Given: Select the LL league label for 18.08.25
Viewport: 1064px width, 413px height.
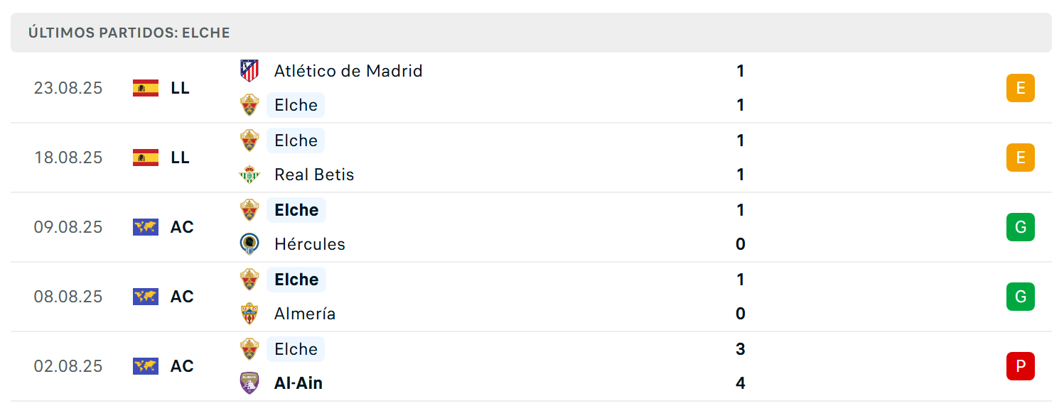Looking at the screenshot, I should coord(181,158).
